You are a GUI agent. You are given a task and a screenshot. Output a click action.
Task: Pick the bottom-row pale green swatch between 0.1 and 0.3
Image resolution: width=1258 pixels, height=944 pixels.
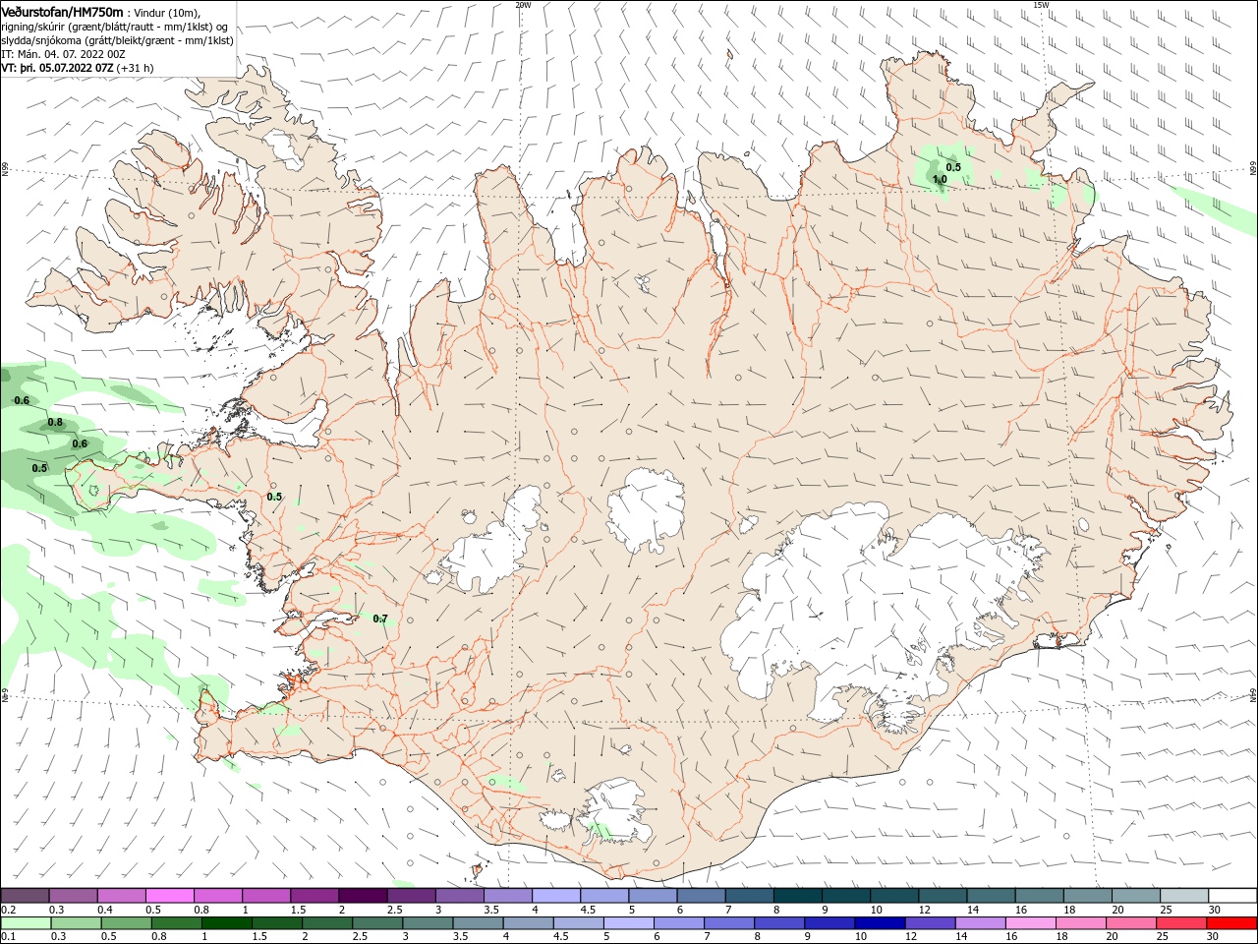coord(26,923)
